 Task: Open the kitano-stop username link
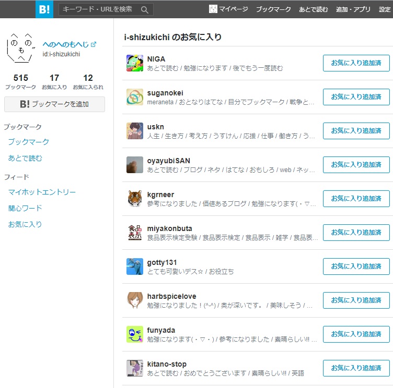click(167, 364)
